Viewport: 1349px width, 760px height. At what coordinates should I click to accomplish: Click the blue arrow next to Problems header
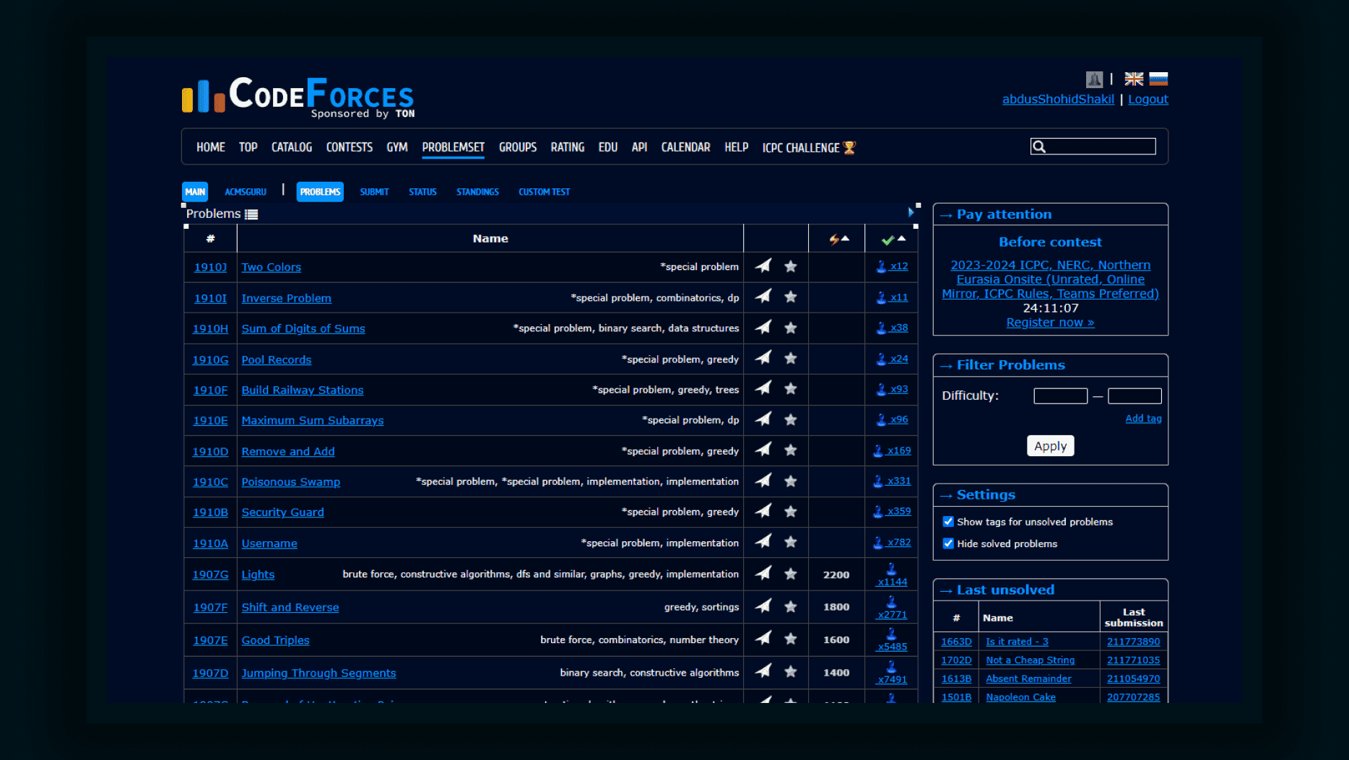pos(911,212)
